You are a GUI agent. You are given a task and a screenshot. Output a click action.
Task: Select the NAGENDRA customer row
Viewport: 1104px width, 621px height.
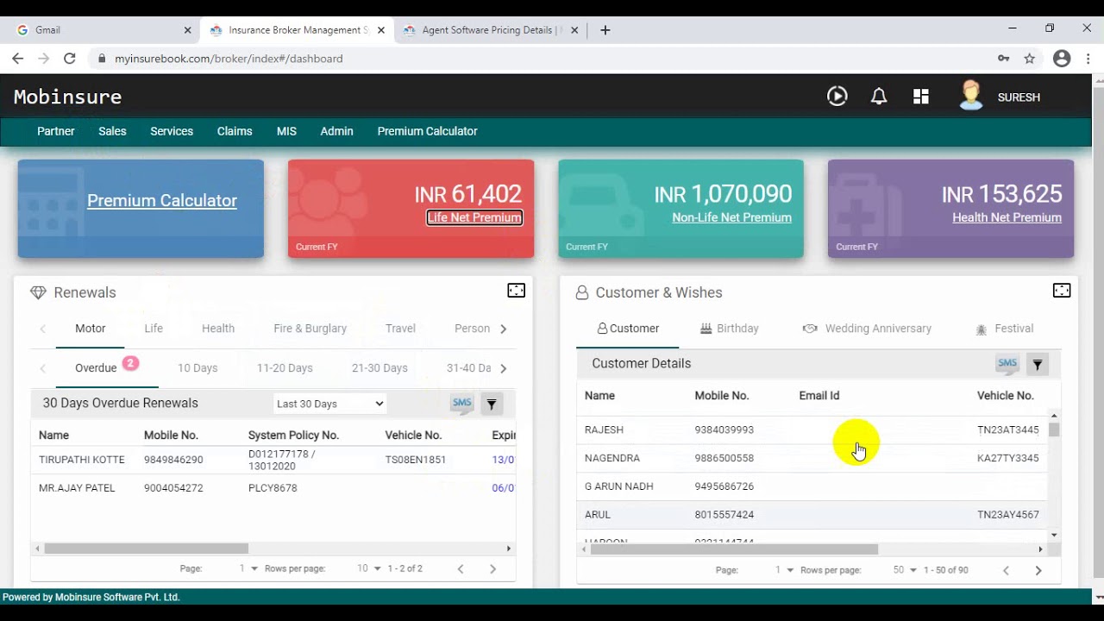pyautogui.click(x=812, y=458)
